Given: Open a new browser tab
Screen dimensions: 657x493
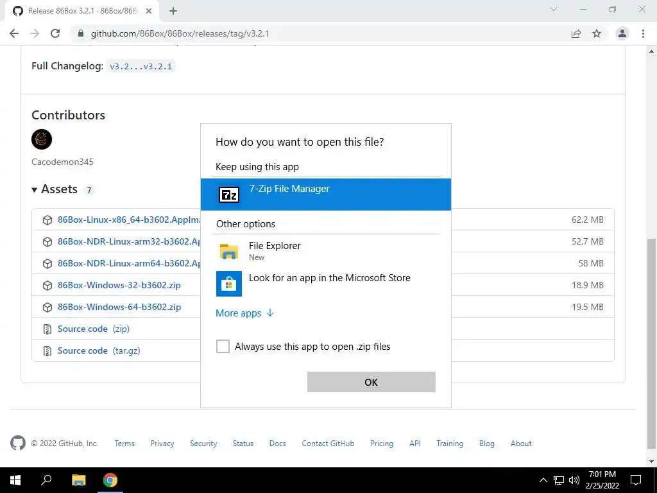Looking at the screenshot, I should tap(173, 12).
